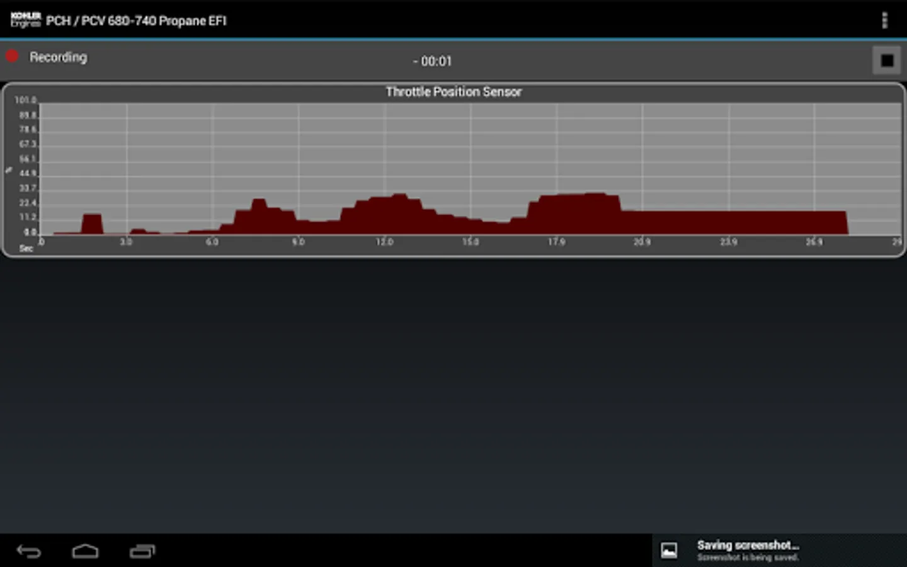Viewport: 907px width, 567px height.
Task: Click the 22.4 y-axis value
Action: [x=28, y=203]
